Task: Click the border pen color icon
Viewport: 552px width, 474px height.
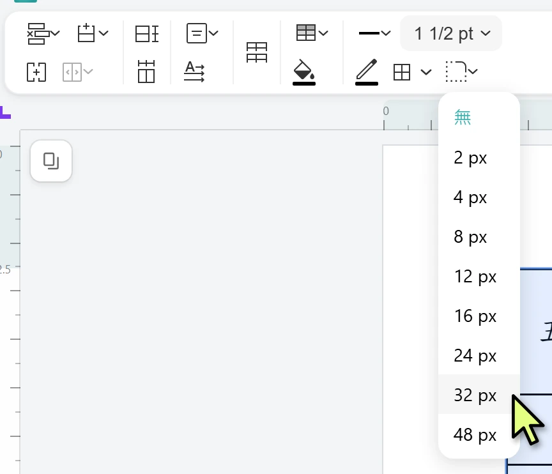Action: [x=367, y=70]
